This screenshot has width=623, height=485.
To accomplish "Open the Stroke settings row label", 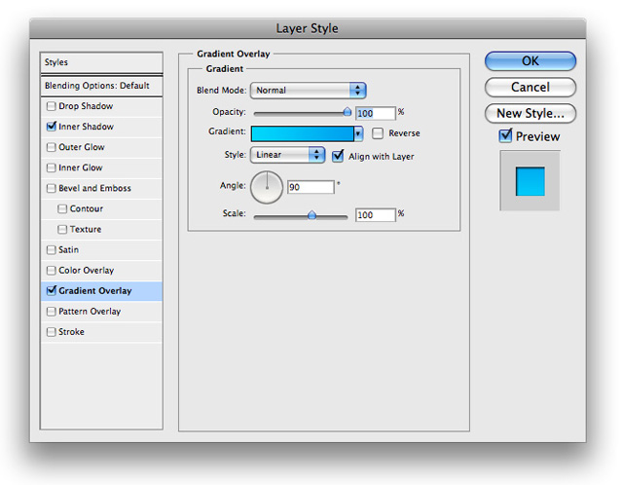I will 71,332.
